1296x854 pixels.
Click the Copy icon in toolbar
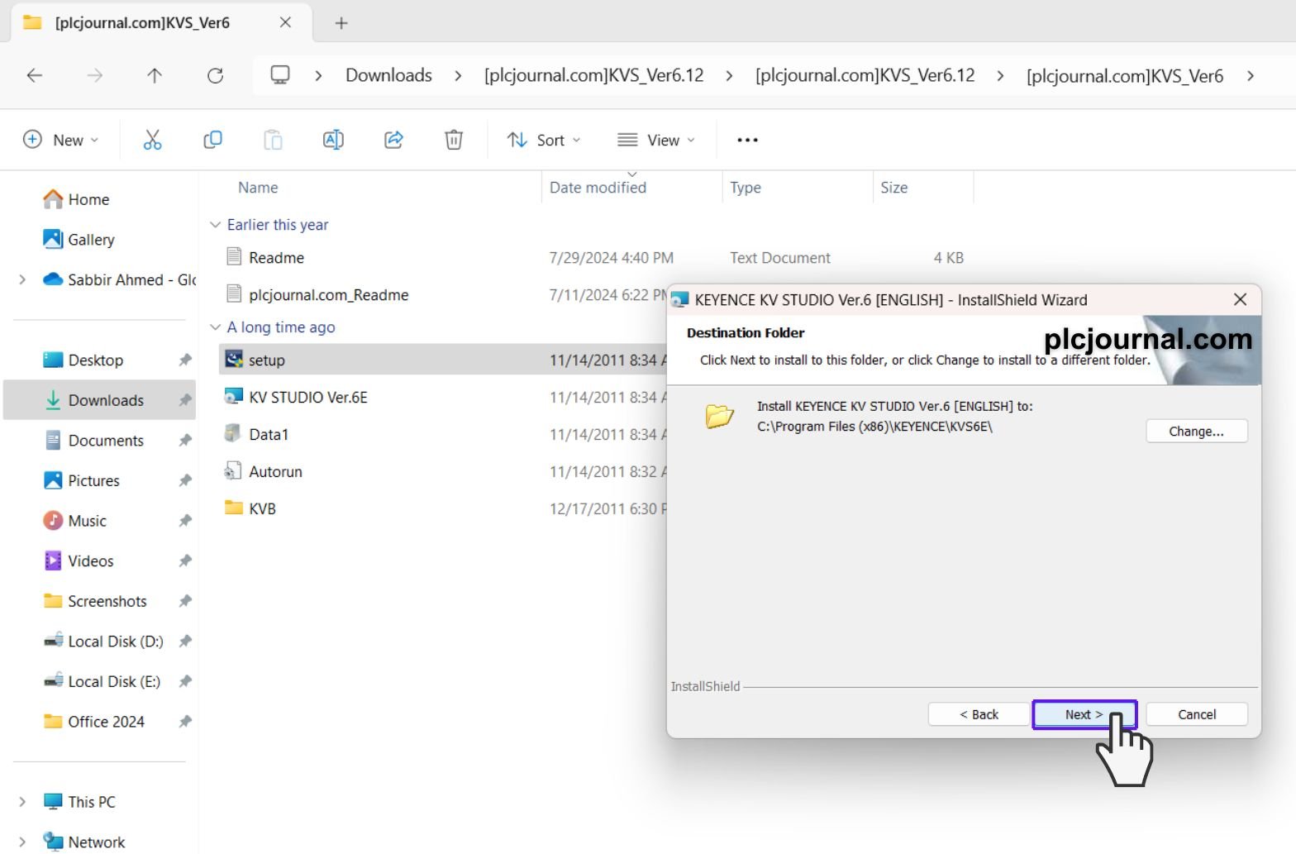click(x=212, y=140)
